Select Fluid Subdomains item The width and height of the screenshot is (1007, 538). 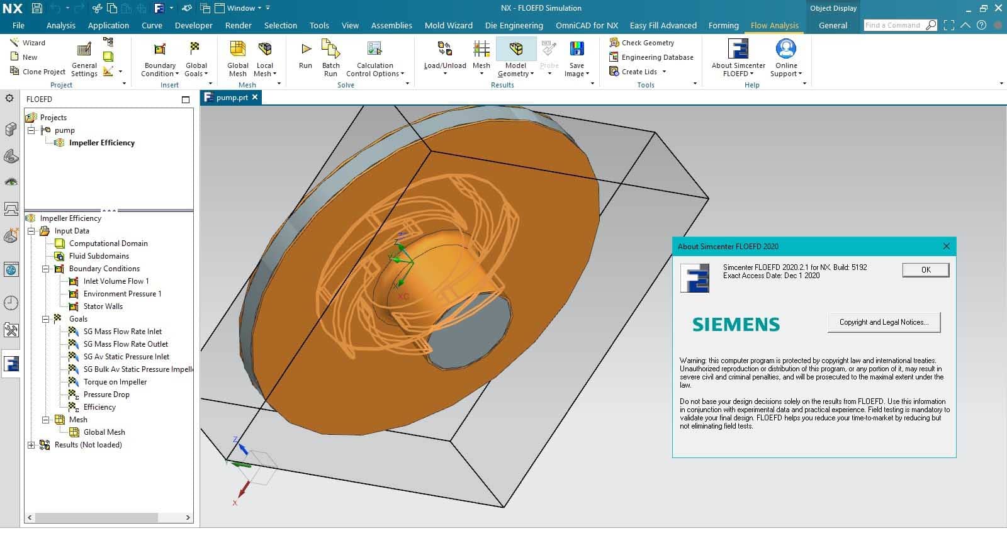pos(99,256)
